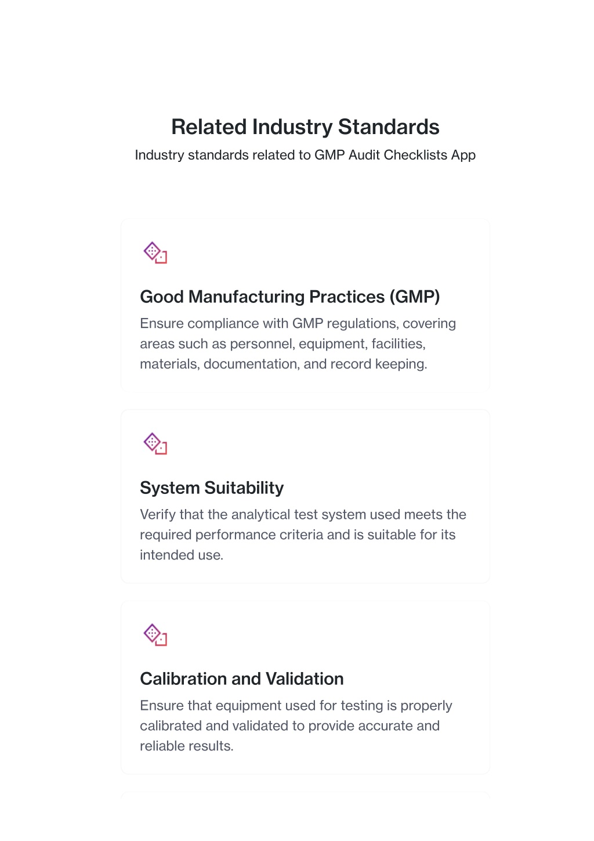594x841 pixels.
Task: Click the line 'areas such as personnel, equipment, facilities'
Action: [x=282, y=344]
